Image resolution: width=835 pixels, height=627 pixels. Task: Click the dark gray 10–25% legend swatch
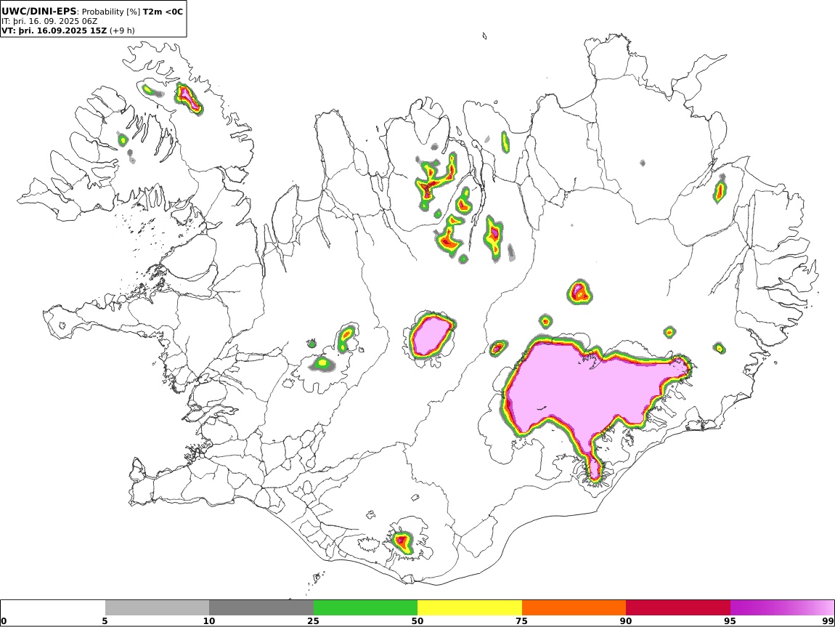(261, 608)
